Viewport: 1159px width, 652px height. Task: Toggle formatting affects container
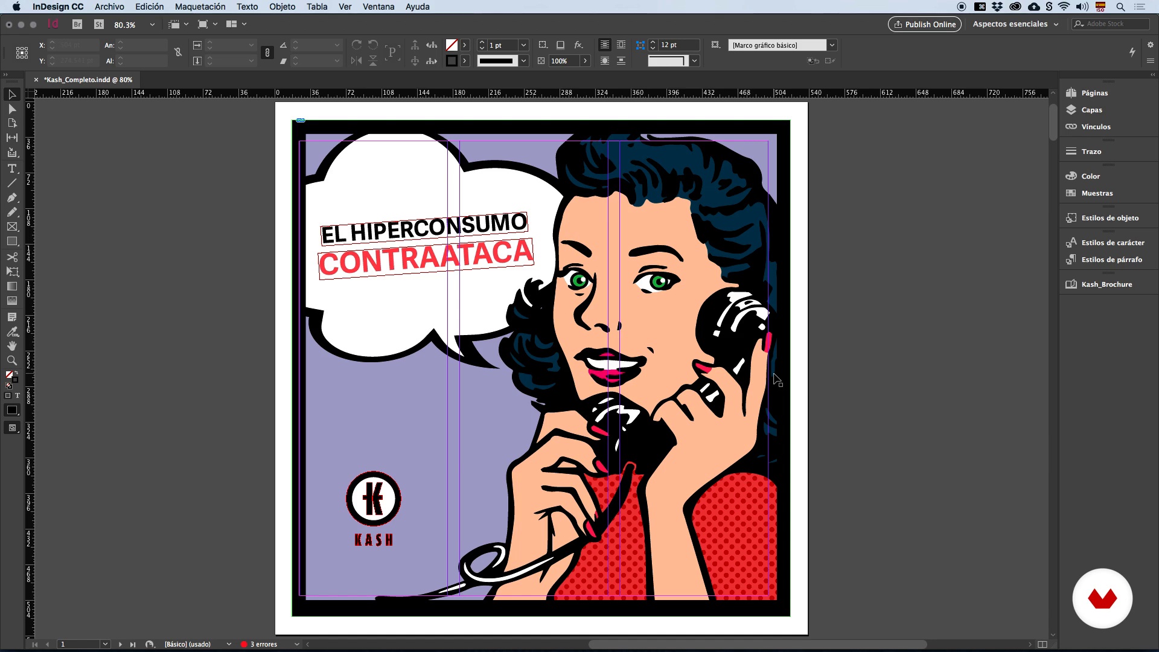(8, 395)
